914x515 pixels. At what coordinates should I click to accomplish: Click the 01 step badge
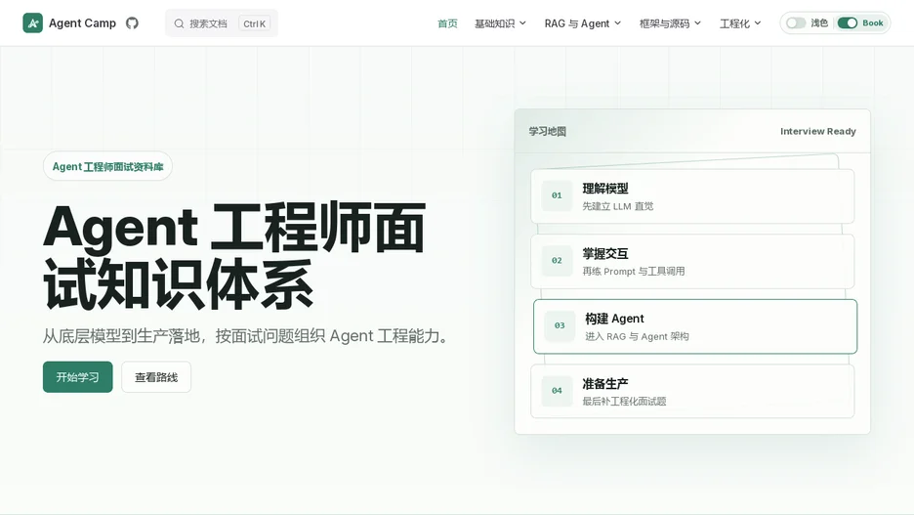coord(557,195)
